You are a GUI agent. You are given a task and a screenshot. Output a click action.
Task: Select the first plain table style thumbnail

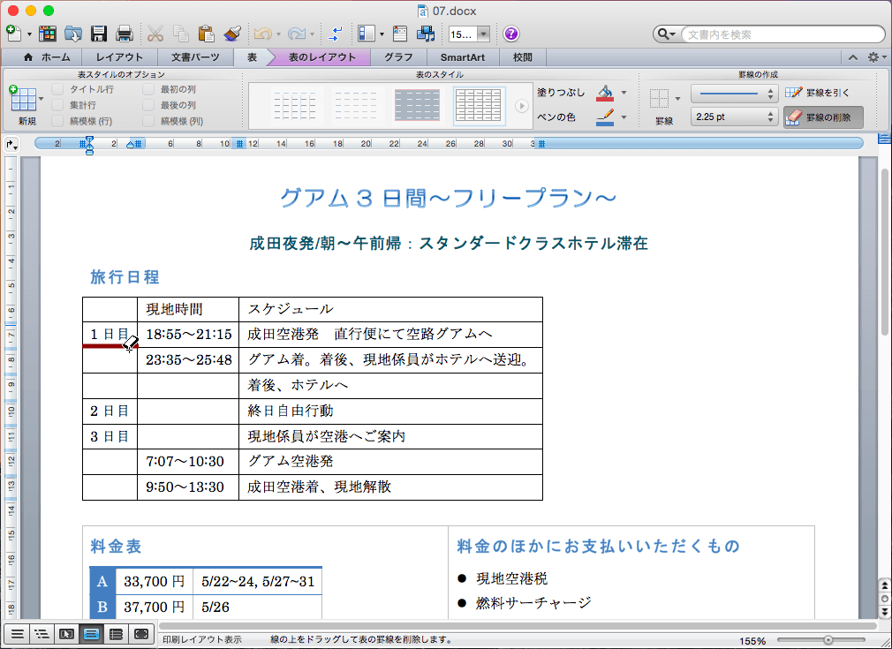[x=295, y=105]
